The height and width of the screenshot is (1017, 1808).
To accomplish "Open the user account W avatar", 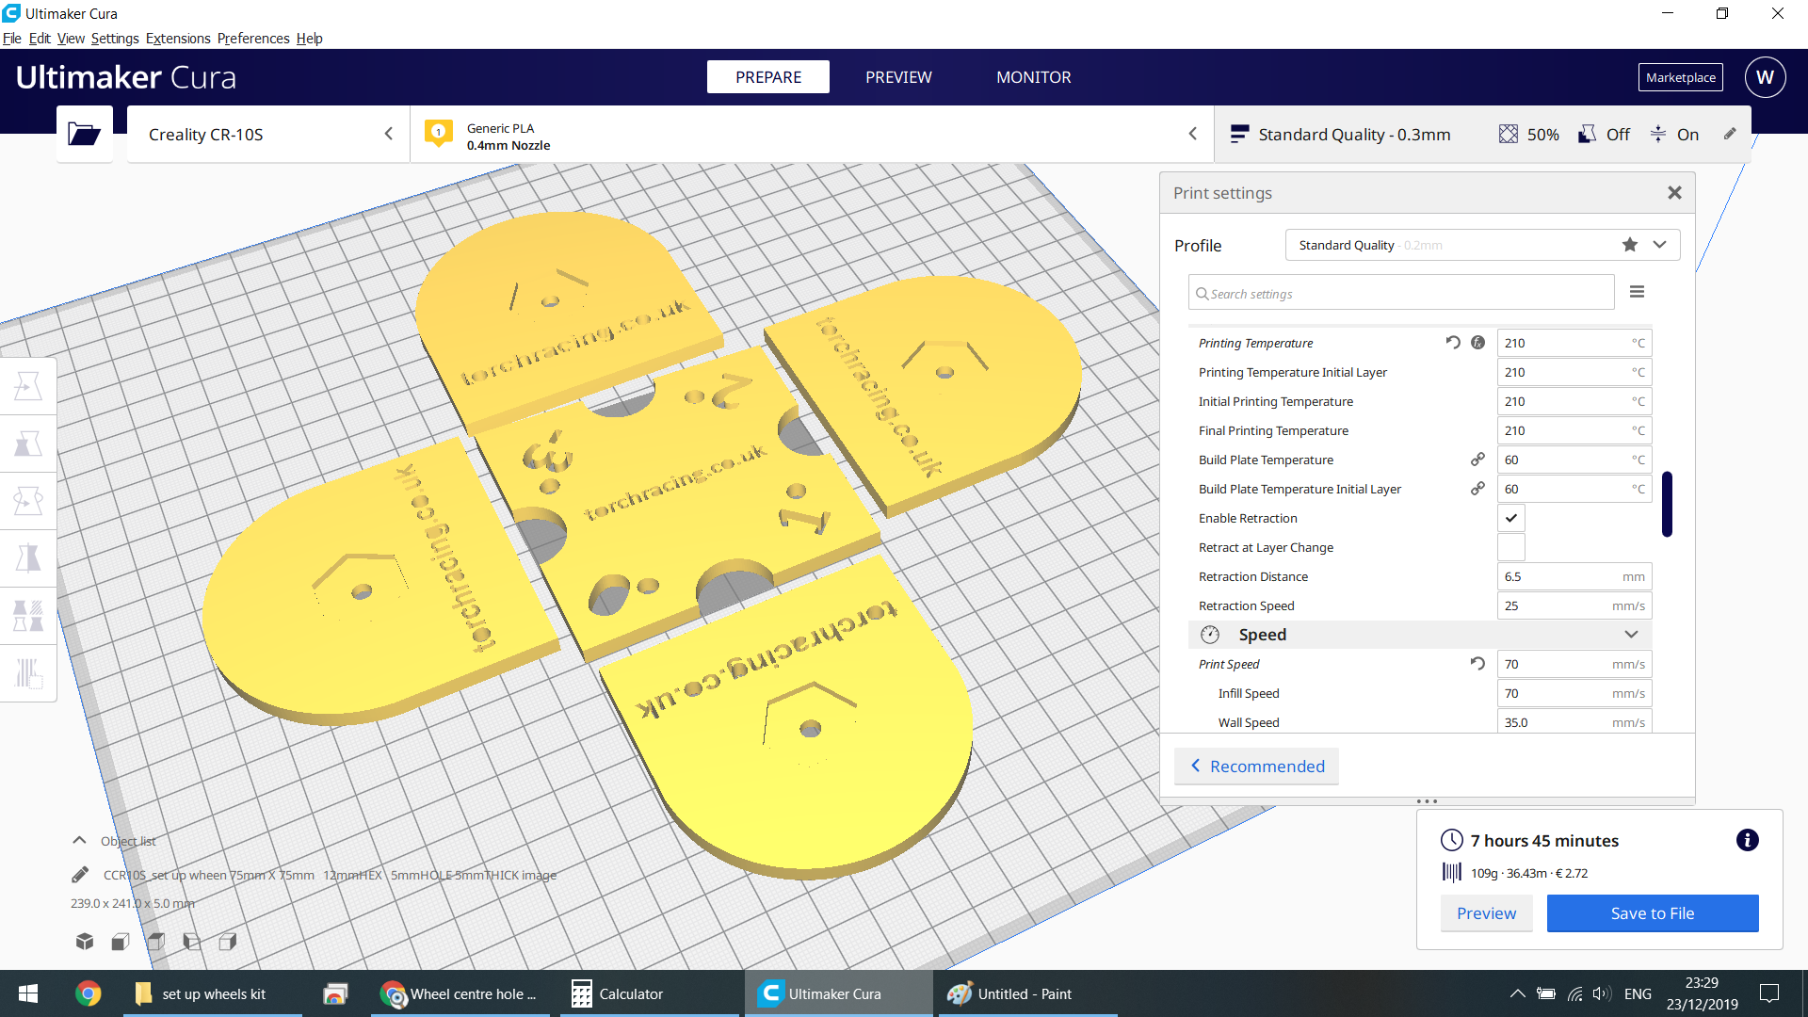I will tap(1765, 77).
